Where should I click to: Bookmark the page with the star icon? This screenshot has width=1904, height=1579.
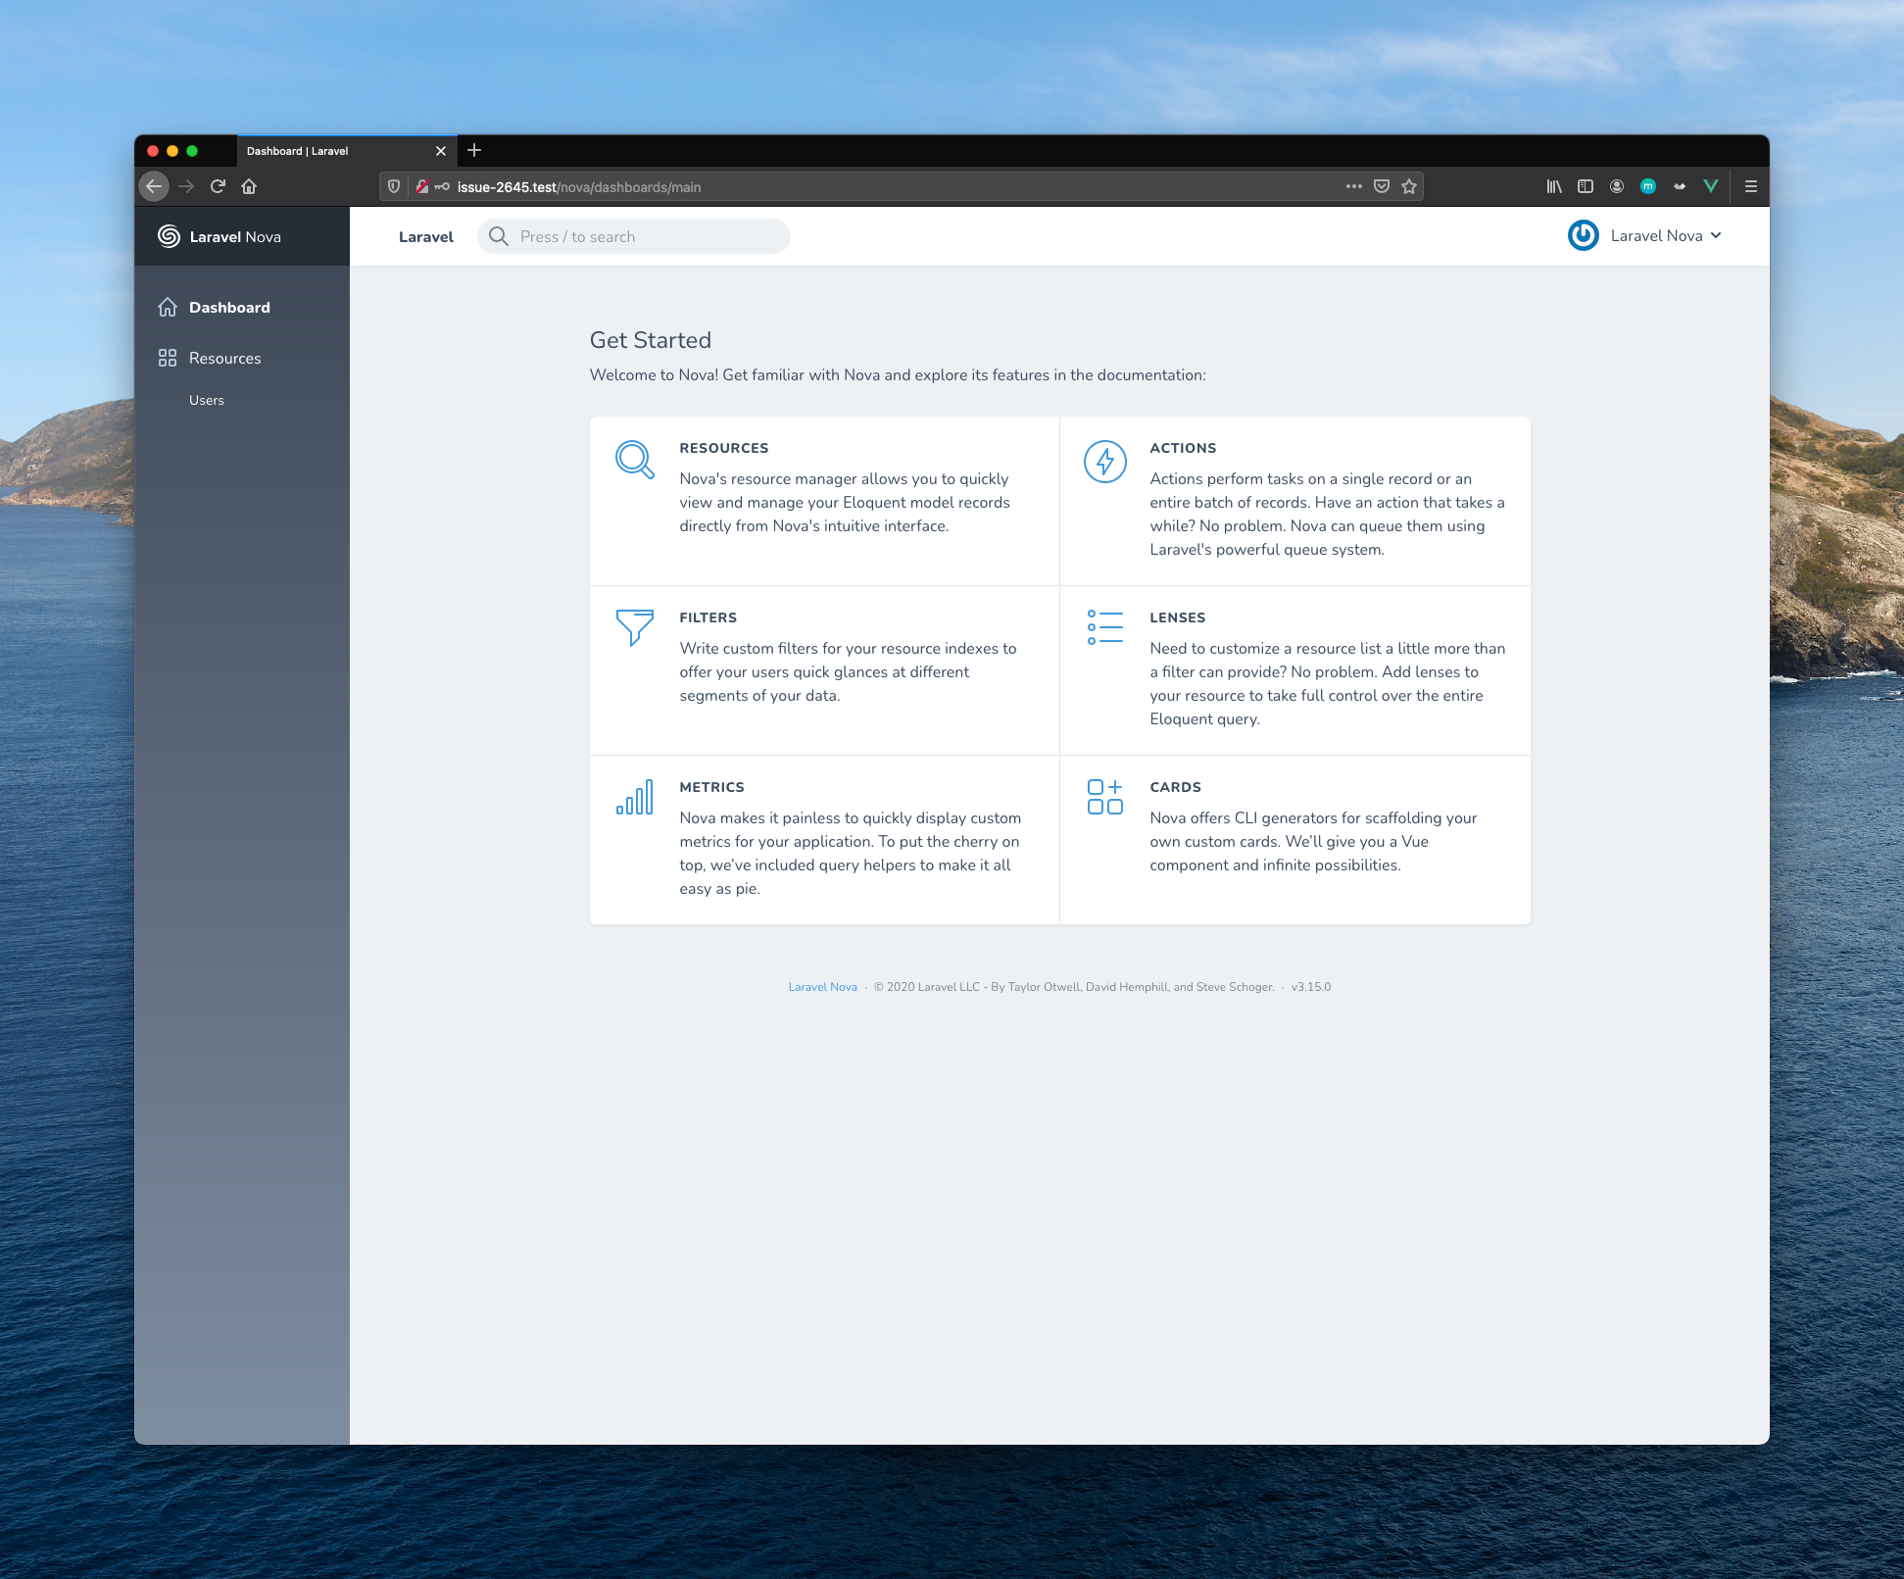coord(1408,186)
